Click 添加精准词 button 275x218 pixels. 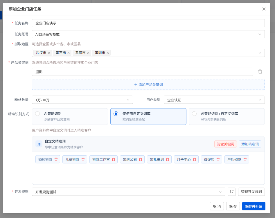(x=250, y=144)
